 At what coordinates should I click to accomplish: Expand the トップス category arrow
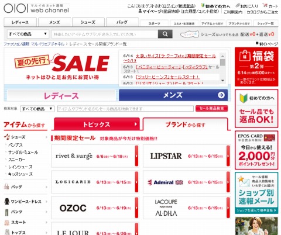[46, 233]
